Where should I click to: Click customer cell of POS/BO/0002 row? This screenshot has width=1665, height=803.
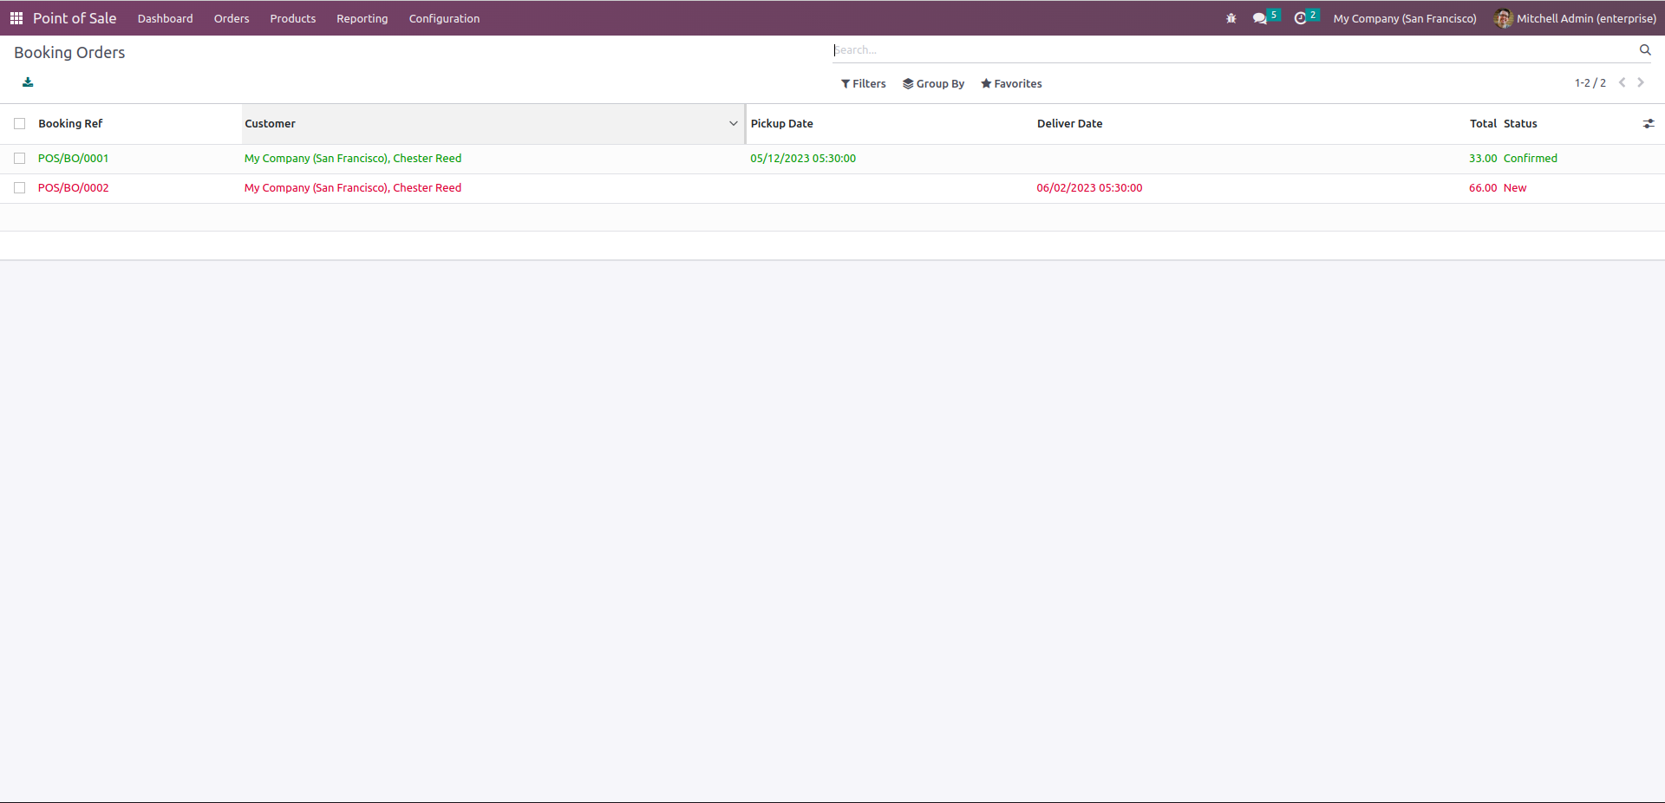(353, 188)
